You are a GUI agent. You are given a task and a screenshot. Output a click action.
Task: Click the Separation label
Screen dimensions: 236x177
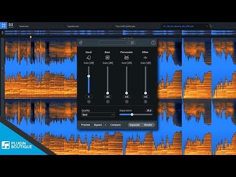coord(125,111)
